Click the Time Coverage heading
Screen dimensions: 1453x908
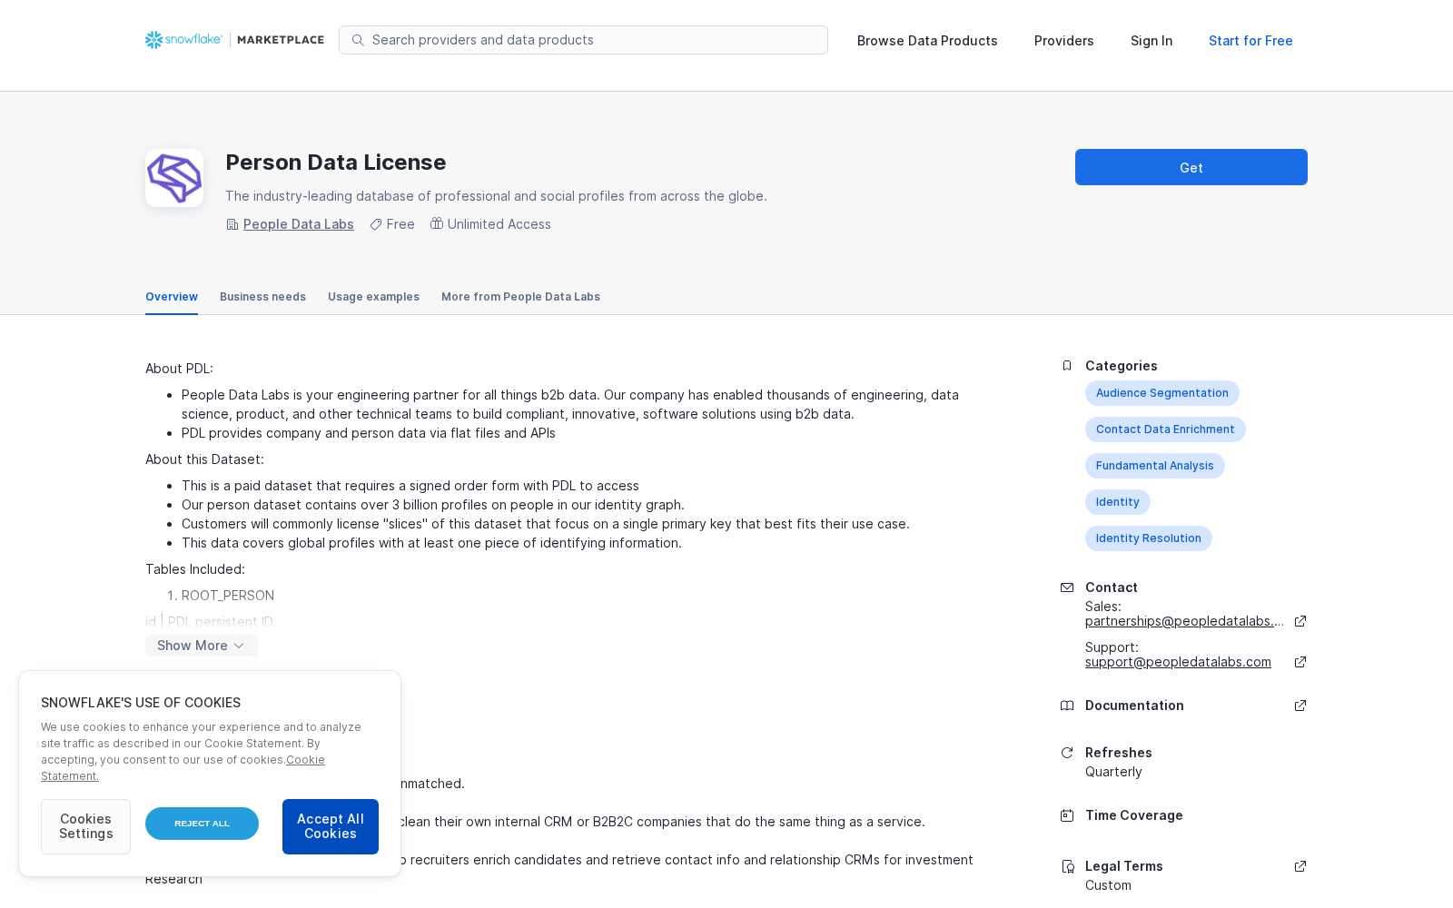(1134, 815)
